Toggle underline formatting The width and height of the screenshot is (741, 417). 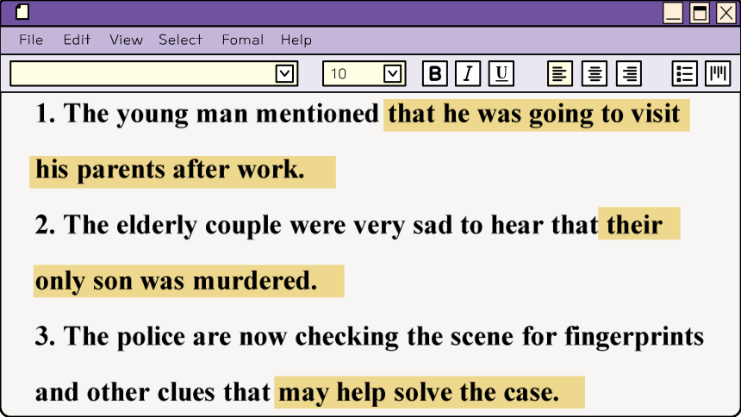[x=501, y=73]
